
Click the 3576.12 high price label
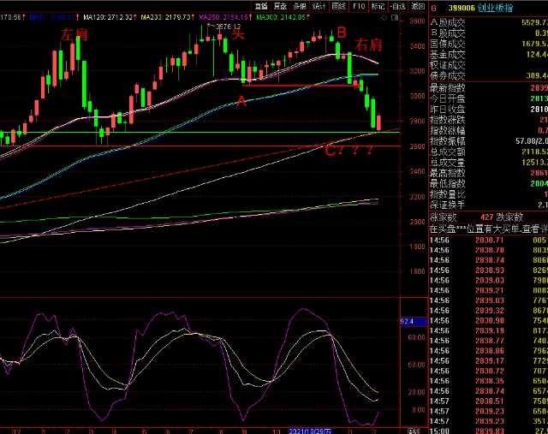click(x=228, y=27)
